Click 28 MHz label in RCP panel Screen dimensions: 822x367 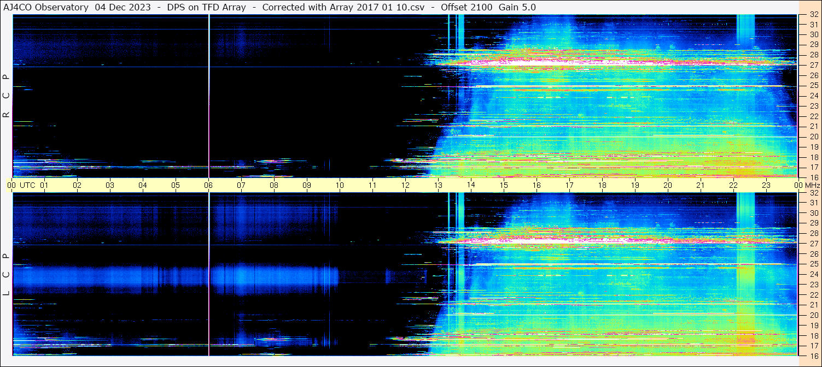tap(813, 55)
